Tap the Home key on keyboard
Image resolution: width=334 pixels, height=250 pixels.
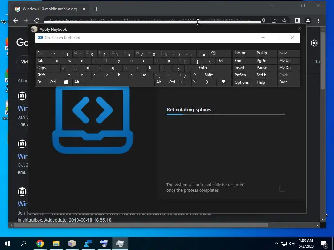[x=244, y=53]
